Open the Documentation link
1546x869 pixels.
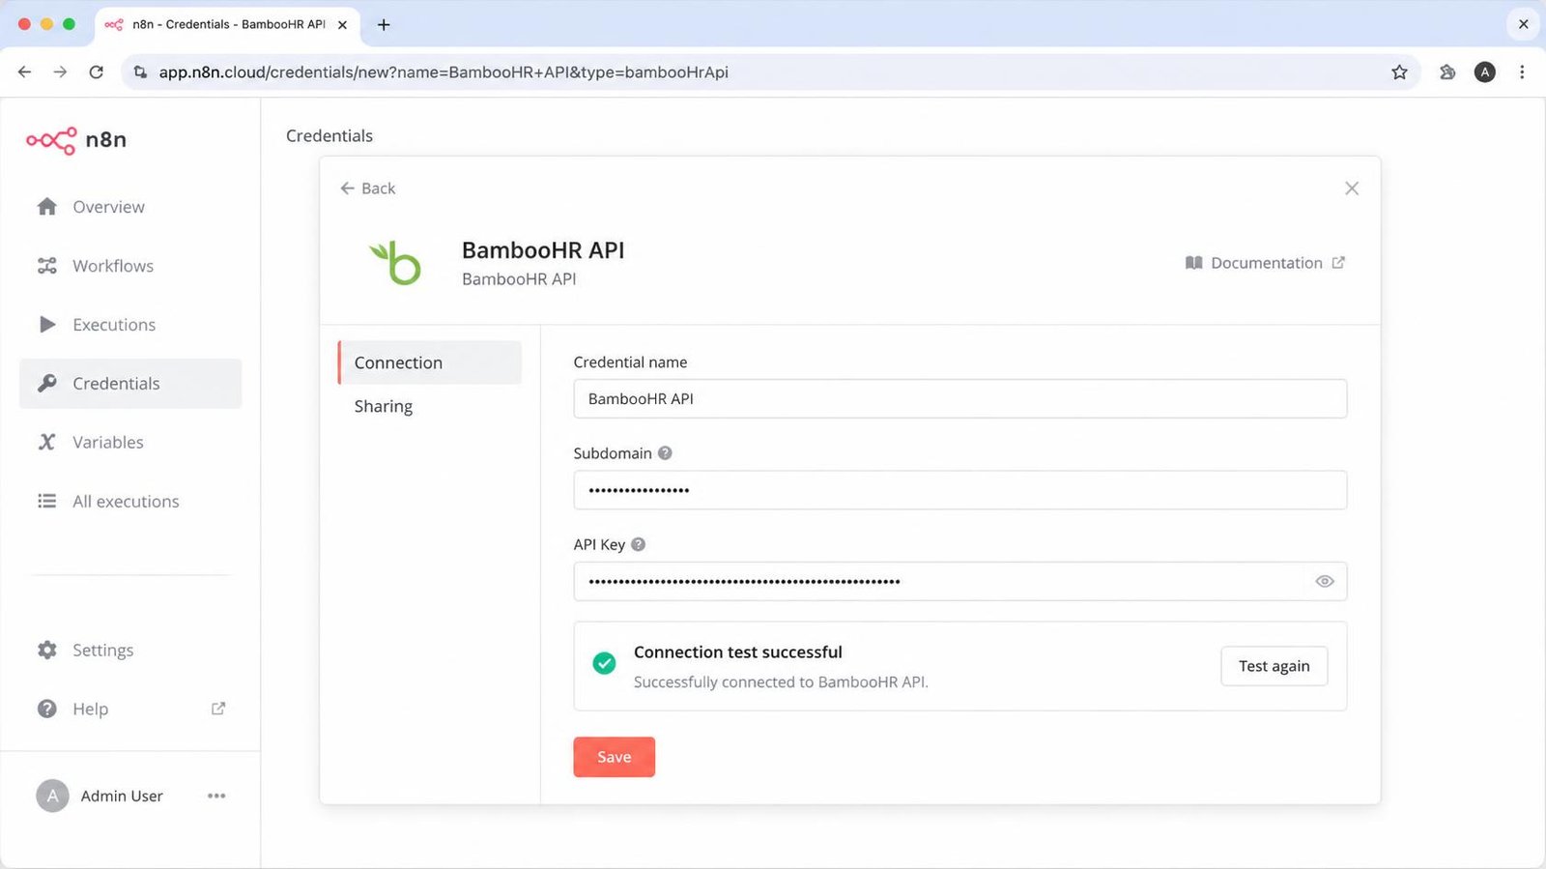tap(1265, 263)
